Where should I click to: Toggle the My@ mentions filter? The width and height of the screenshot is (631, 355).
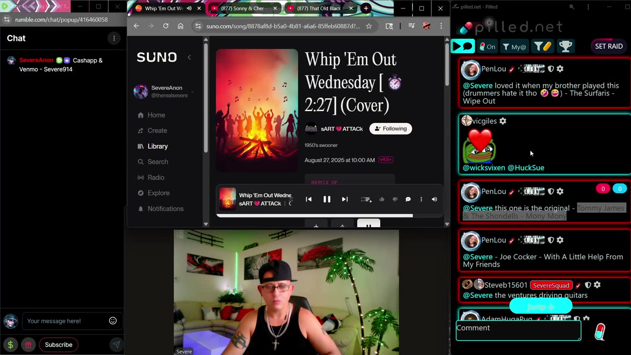click(514, 46)
